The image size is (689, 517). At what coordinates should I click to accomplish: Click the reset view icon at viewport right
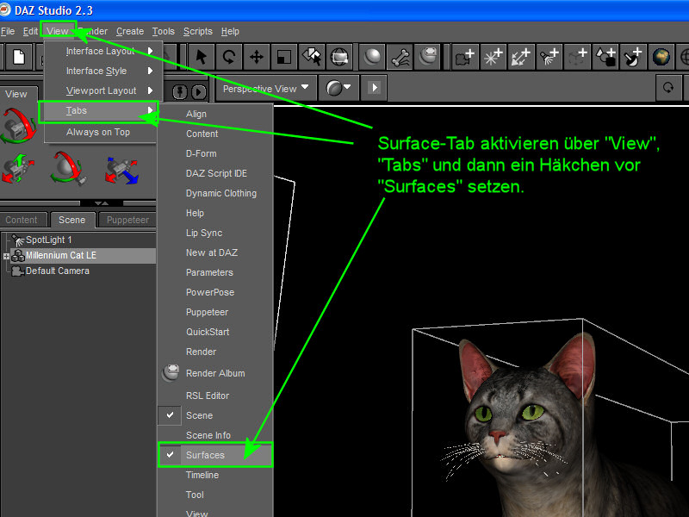click(x=668, y=88)
